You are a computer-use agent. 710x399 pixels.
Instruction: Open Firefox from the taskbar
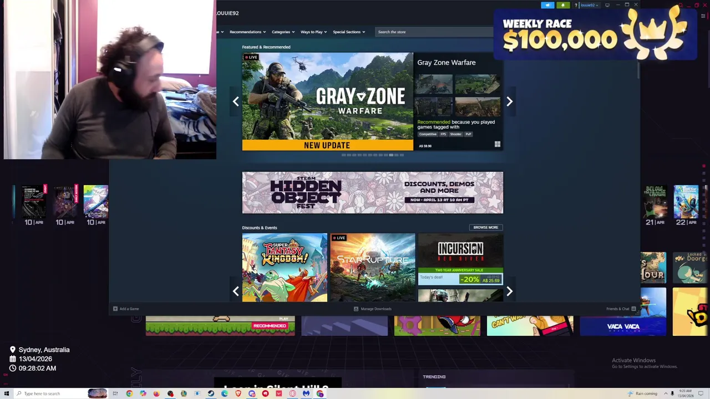pyautogui.click(x=156, y=393)
